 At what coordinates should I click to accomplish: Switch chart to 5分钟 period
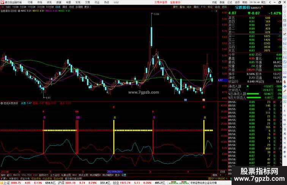click(23, 7)
